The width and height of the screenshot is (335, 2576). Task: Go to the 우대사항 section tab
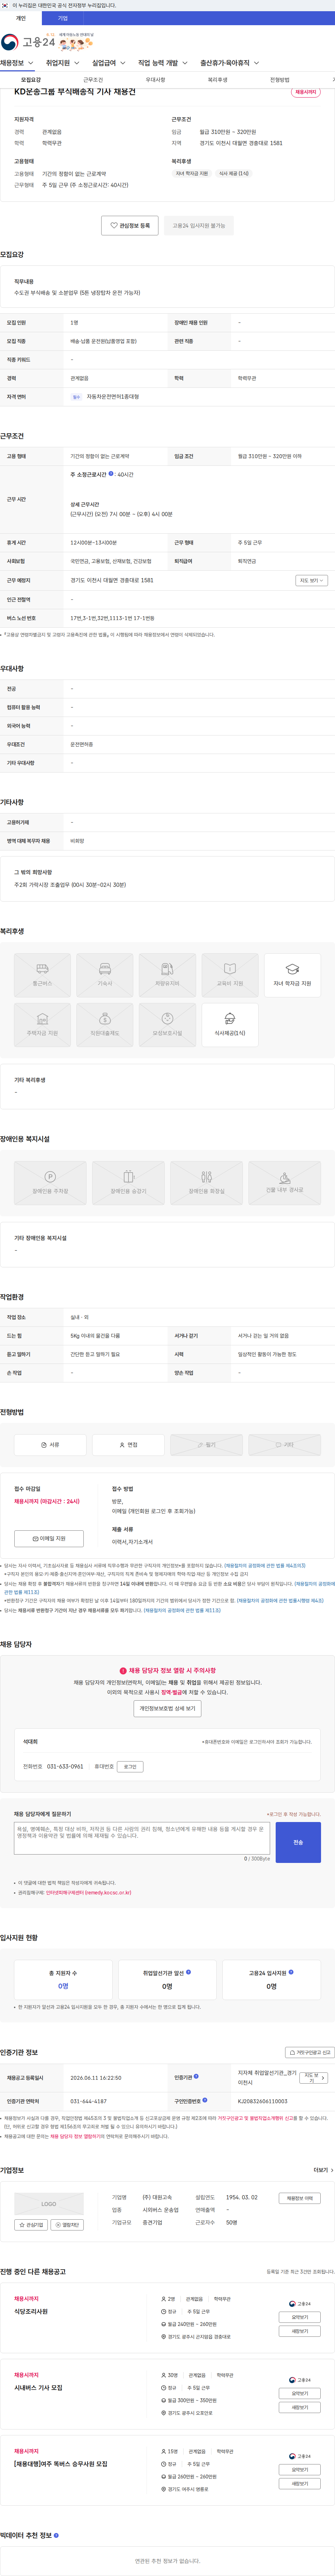(x=156, y=80)
